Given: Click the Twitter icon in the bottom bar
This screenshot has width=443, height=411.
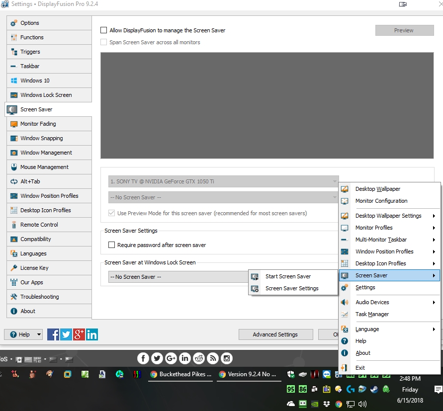Looking at the screenshot, I should [66, 334].
